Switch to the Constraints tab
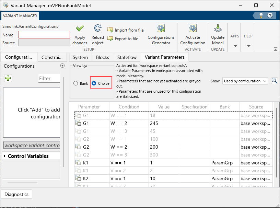This screenshot has height=208, width=280. click(x=52, y=57)
